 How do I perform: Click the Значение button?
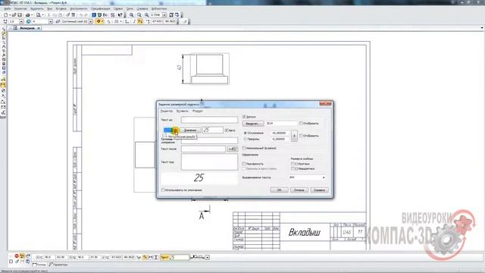[x=190, y=130]
